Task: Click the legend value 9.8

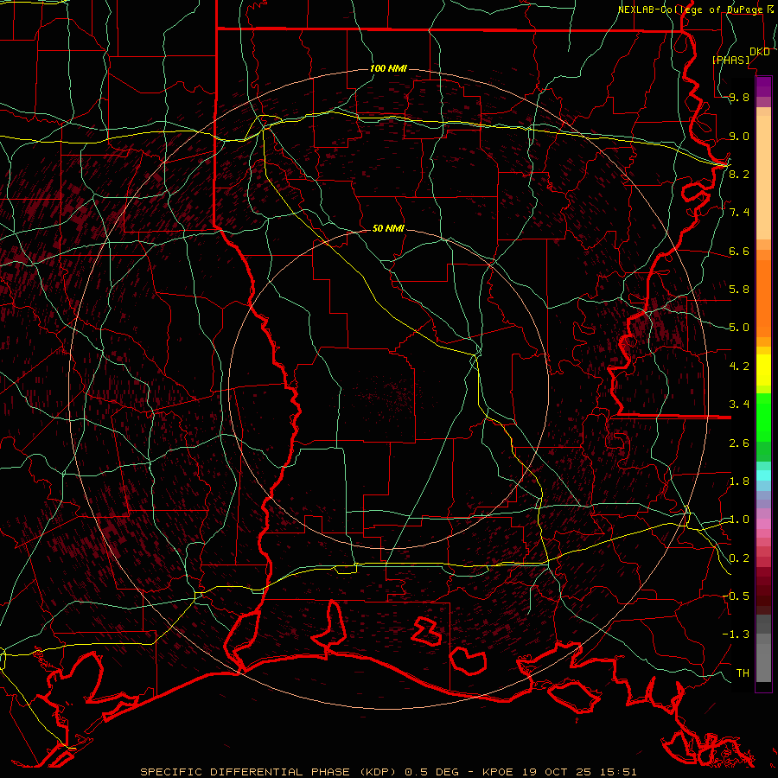Action: (739, 97)
